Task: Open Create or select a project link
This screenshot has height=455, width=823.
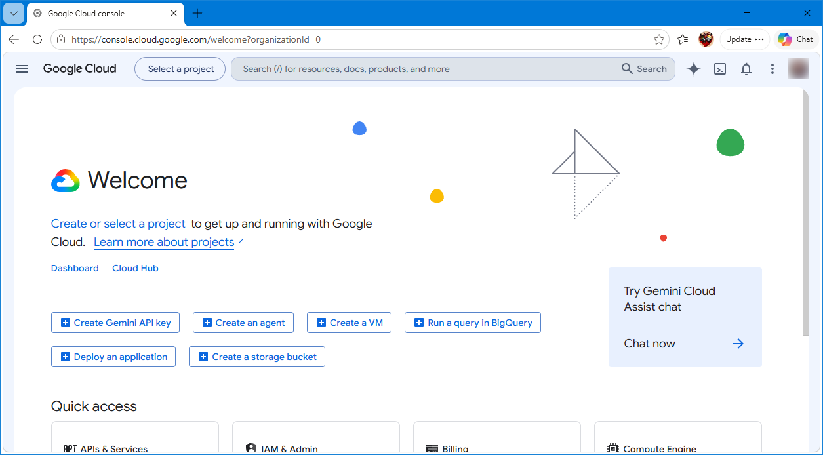Action: [118, 224]
